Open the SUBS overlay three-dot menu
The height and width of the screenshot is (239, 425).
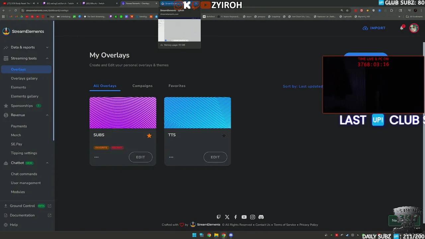96,157
